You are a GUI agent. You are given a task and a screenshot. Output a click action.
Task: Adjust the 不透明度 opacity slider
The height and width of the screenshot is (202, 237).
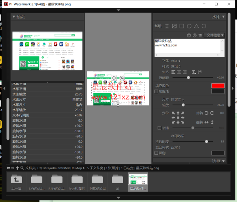pos(207,142)
